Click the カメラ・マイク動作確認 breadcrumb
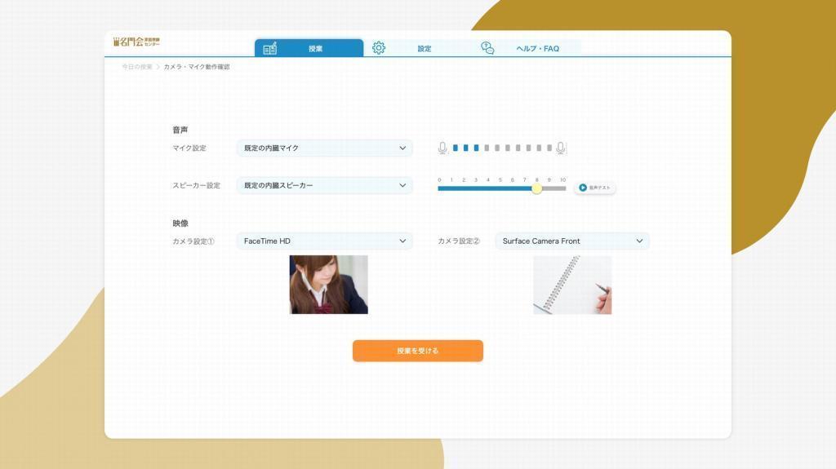 [x=197, y=67]
